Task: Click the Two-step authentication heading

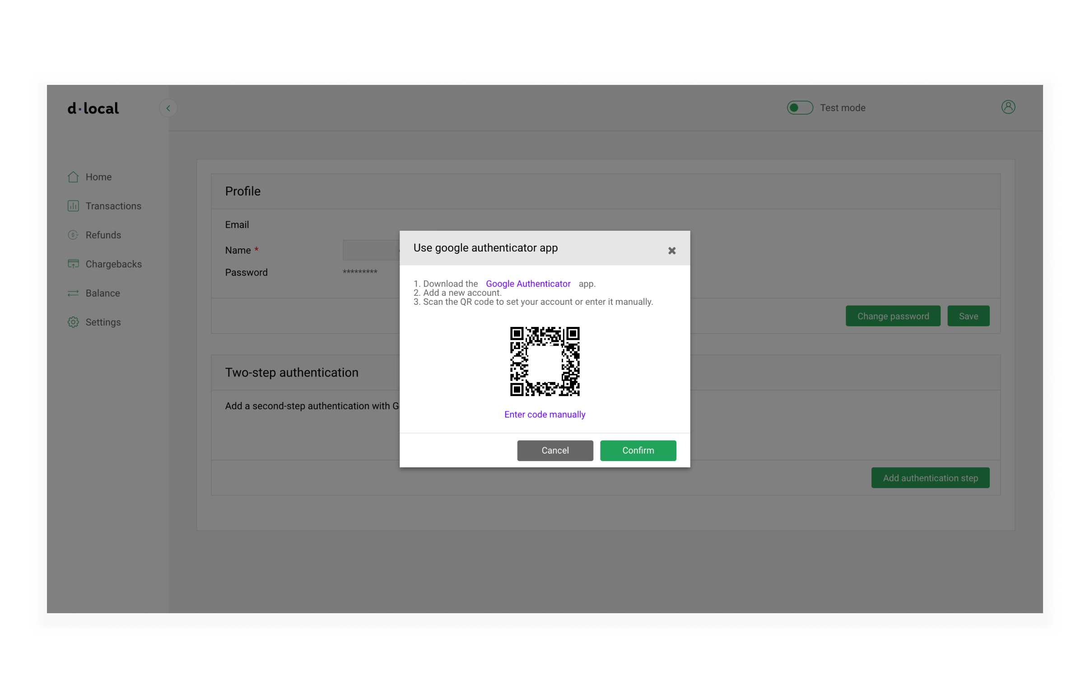Action: click(x=292, y=372)
